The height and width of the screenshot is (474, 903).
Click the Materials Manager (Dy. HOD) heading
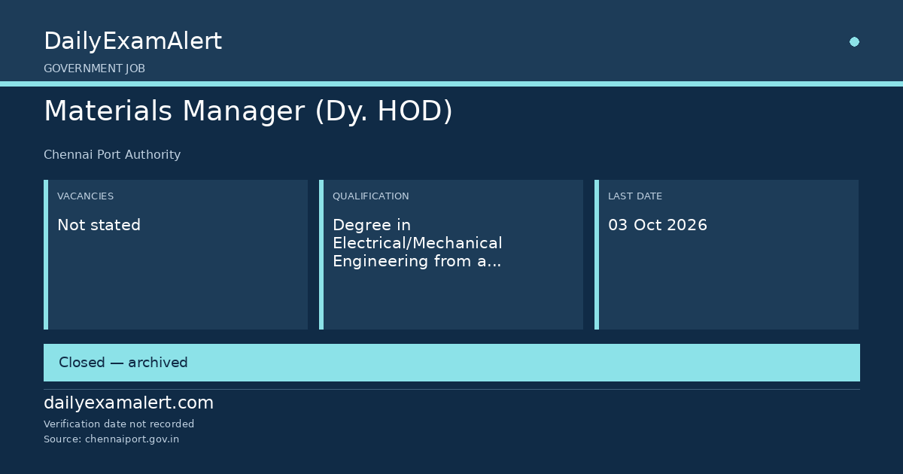248,111
